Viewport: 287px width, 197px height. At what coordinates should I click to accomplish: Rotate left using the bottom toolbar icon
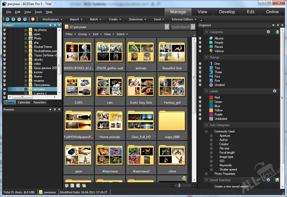pos(72,186)
